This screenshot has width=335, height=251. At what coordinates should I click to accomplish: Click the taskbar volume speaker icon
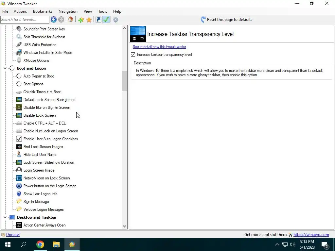(x=292, y=244)
